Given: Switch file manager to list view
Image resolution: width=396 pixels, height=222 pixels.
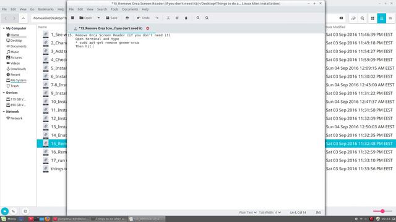Looking at the screenshot, I should pyautogui.click(x=381, y=18).
